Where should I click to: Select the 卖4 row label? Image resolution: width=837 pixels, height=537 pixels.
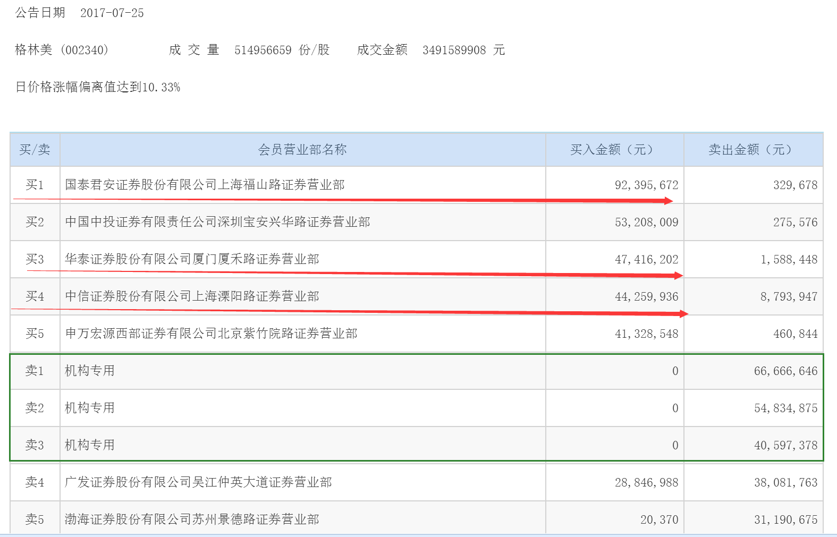click(35, 482)
